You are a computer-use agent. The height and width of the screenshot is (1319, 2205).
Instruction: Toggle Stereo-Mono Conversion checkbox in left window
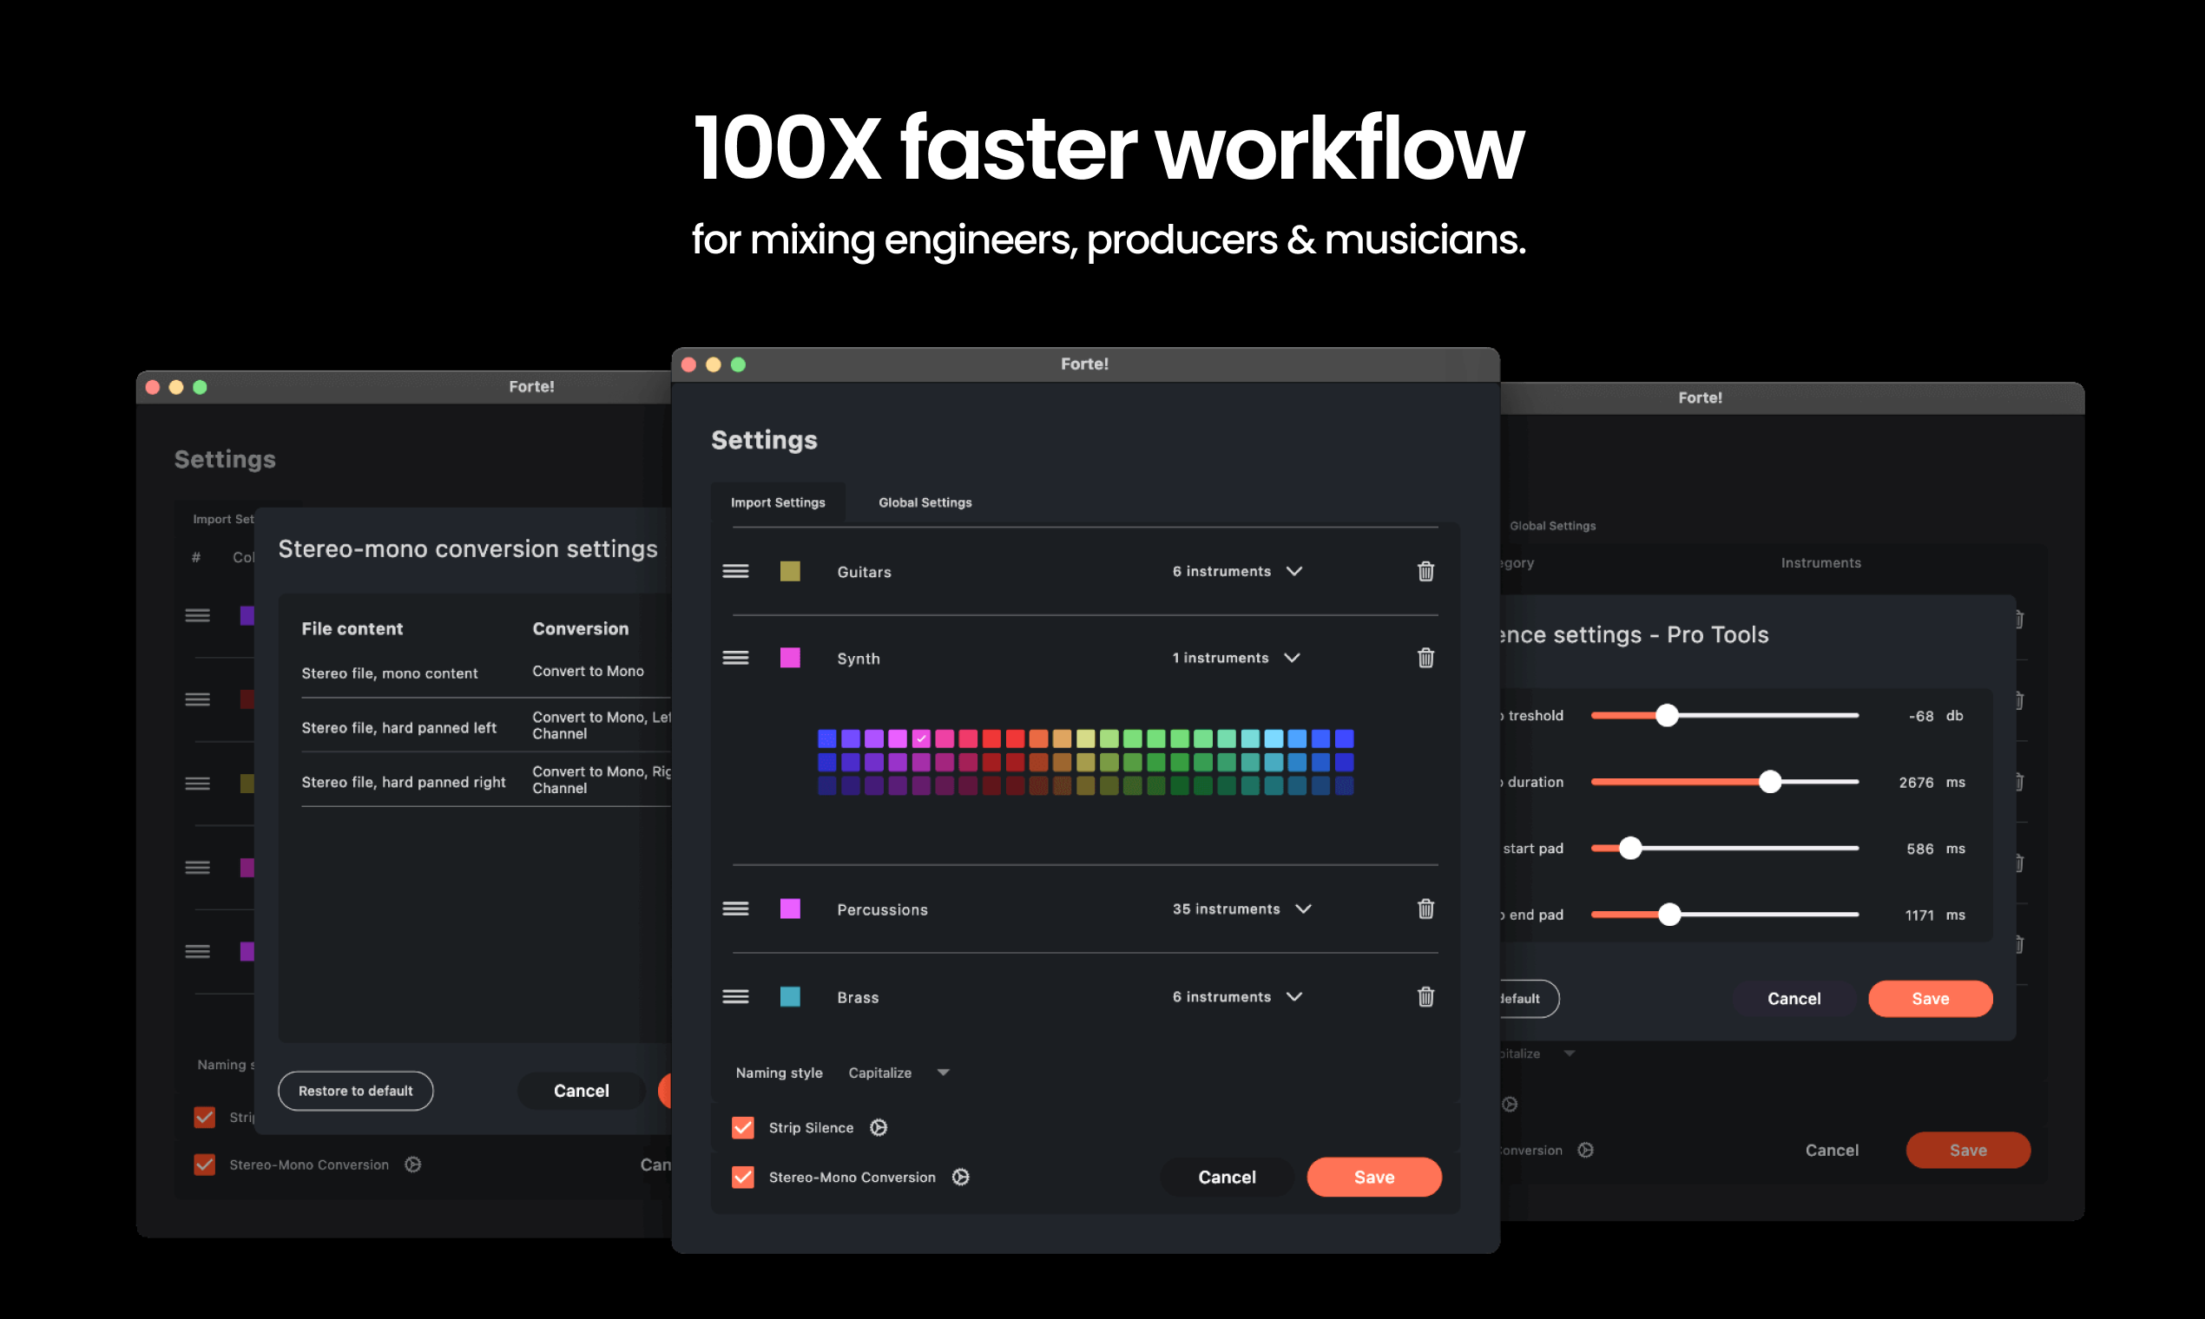pos(205,1165)
